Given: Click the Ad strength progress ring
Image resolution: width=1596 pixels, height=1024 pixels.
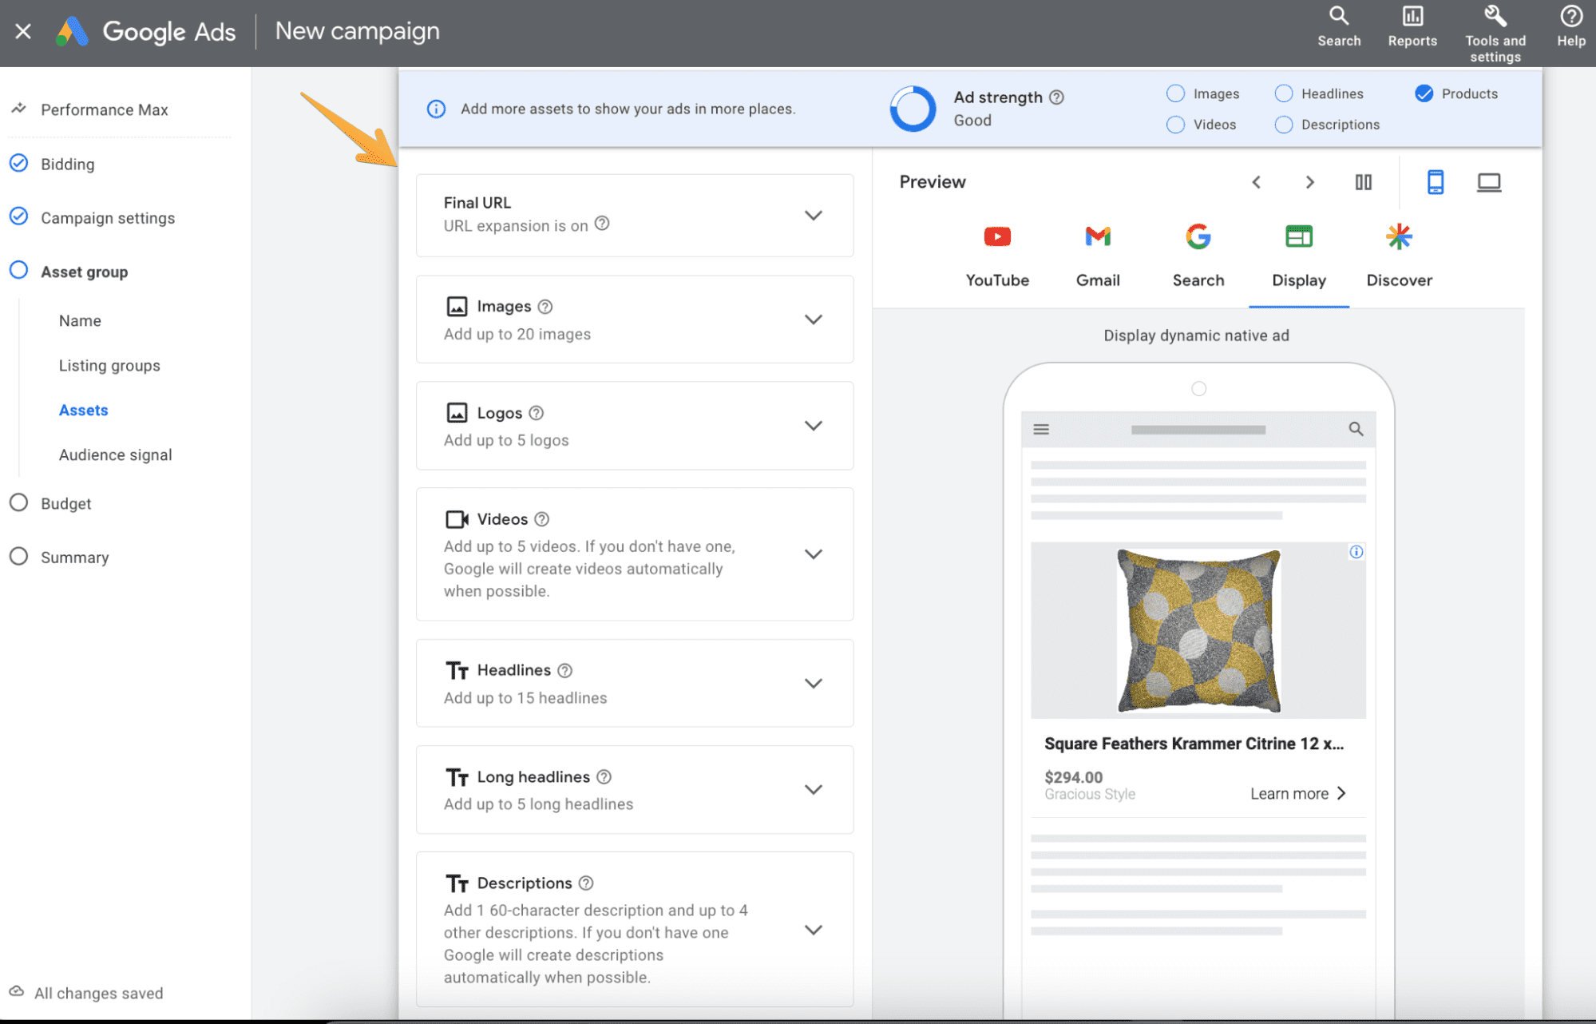Looking at the screenshot, I should 913,109.
